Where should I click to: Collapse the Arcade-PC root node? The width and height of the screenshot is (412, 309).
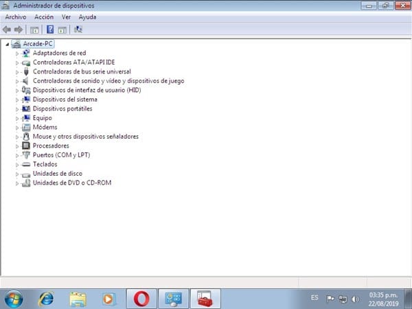(8, 45)
